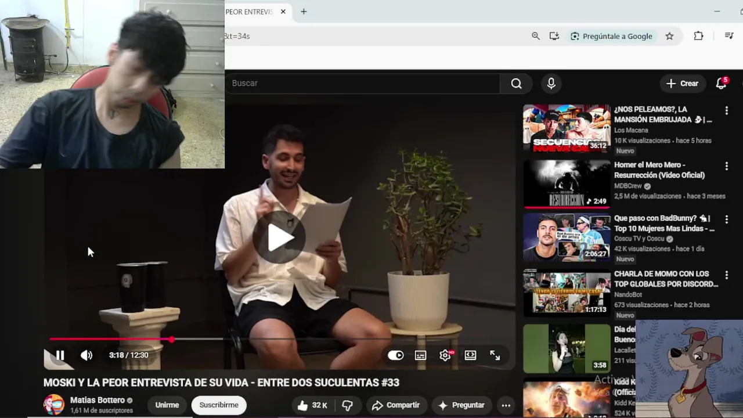Open Matias Bottero channel avatar
The width and height of the screenshot is (743, 418).
(x=54, y=405)
